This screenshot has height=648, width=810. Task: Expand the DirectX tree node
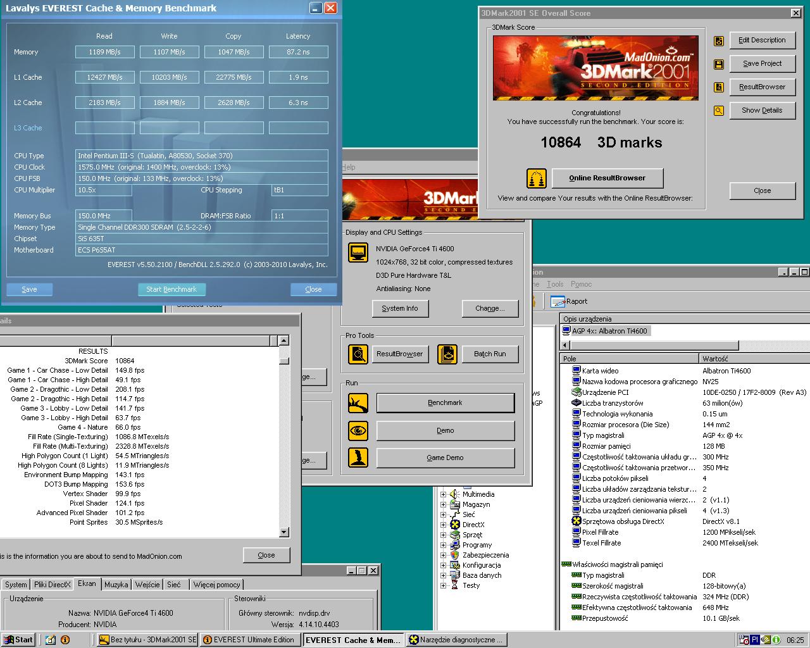point(444,525)
